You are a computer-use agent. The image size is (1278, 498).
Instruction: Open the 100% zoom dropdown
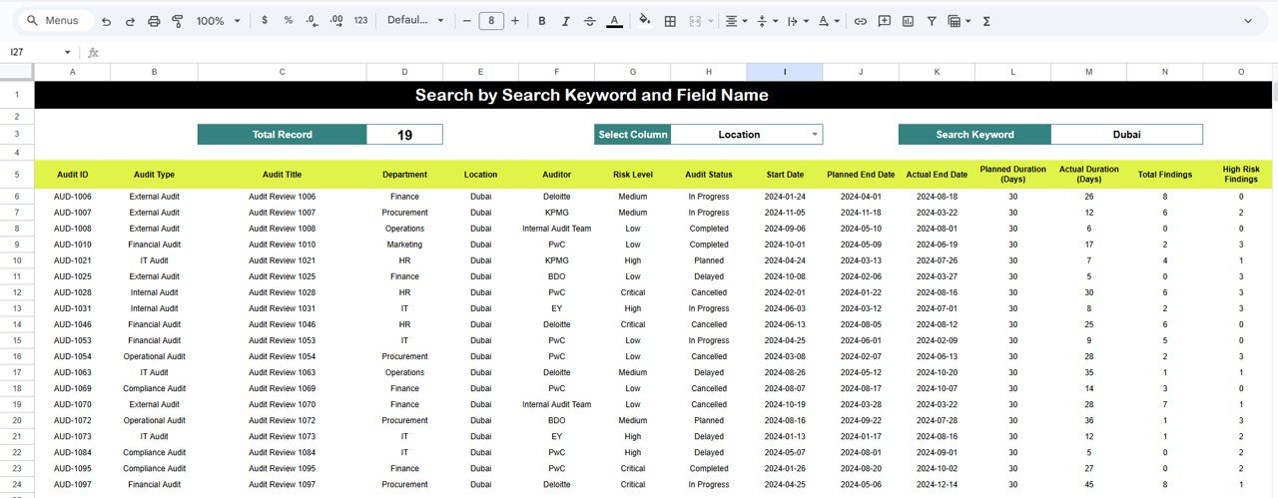coord(218,21)
